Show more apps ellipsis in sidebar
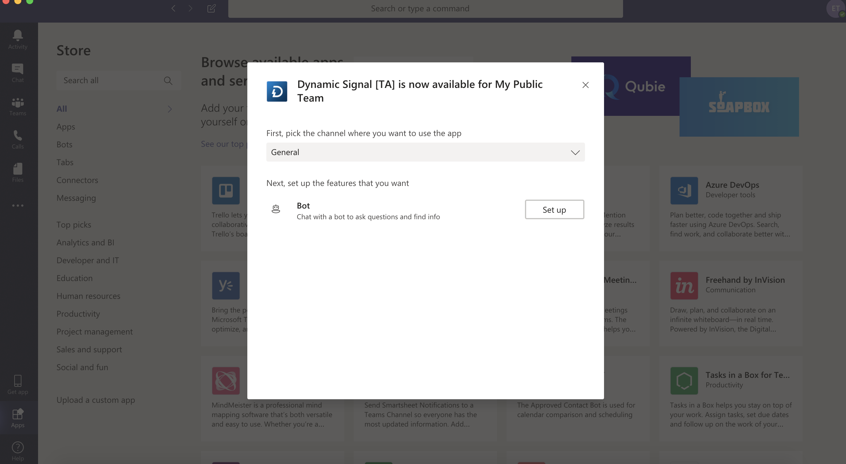This screenshot has height=464, width=846. point(18,206)
